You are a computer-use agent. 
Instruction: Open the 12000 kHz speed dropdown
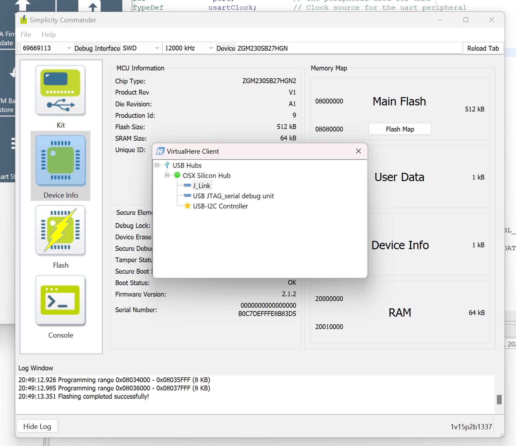[x=189, y=48]
